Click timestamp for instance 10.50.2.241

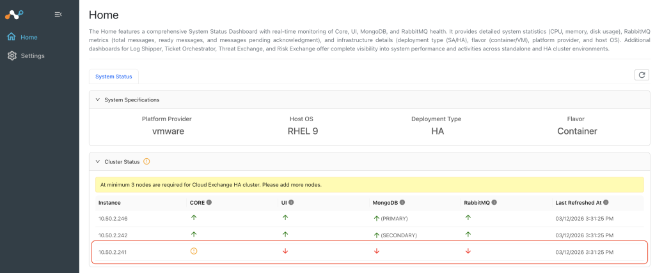point(585,252)
